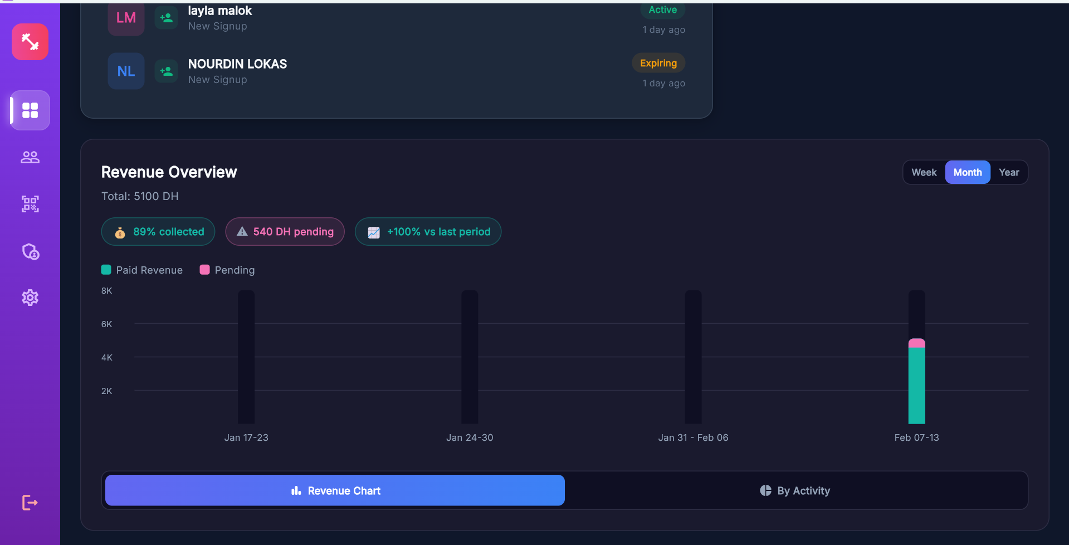The image size is (1069, 545).
Task: Open the shield payments icon in sidebar
Action: click(x=30, y=251)
